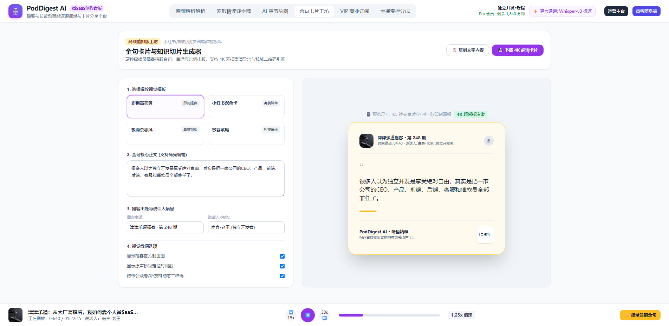Click the 算力通道 Whisper-v3 极速 badge
Viewport: 669px width, 326px height.
[562, 11]
